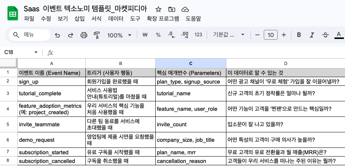Select cell containing subscription_cancelled
Screen dimensions: 345x166
coord(51,161)
